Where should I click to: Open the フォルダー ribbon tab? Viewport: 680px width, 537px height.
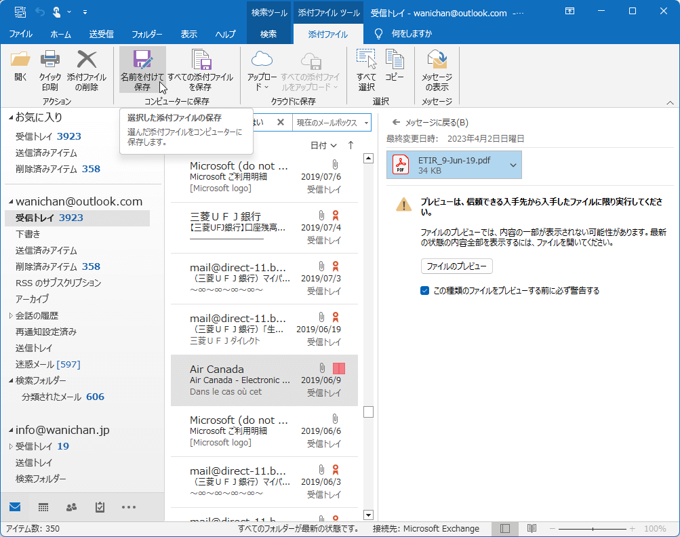pos(146,35)
